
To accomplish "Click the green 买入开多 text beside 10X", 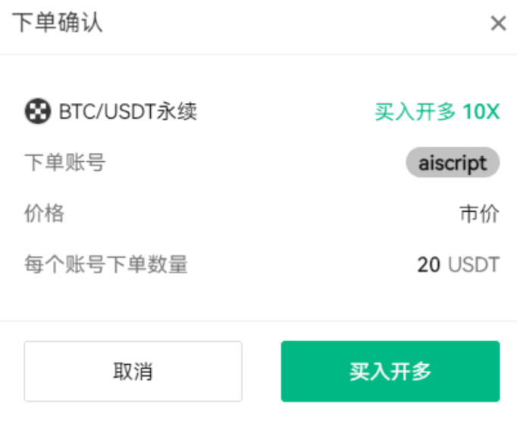I will point(415,112).
